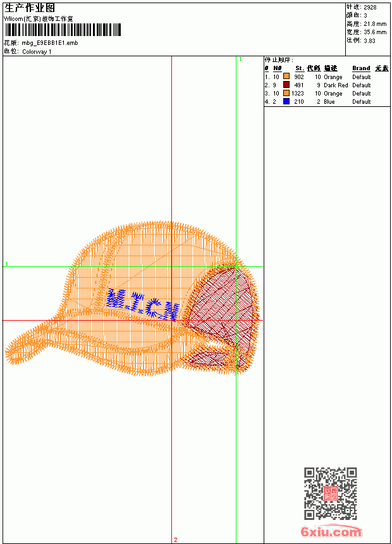
Task: Click the St. column header
Action: click(300, 68)
